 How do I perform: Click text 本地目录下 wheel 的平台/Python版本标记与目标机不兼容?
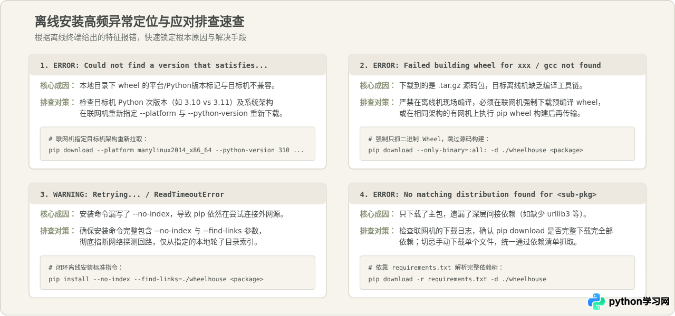(x=178, y=85)
